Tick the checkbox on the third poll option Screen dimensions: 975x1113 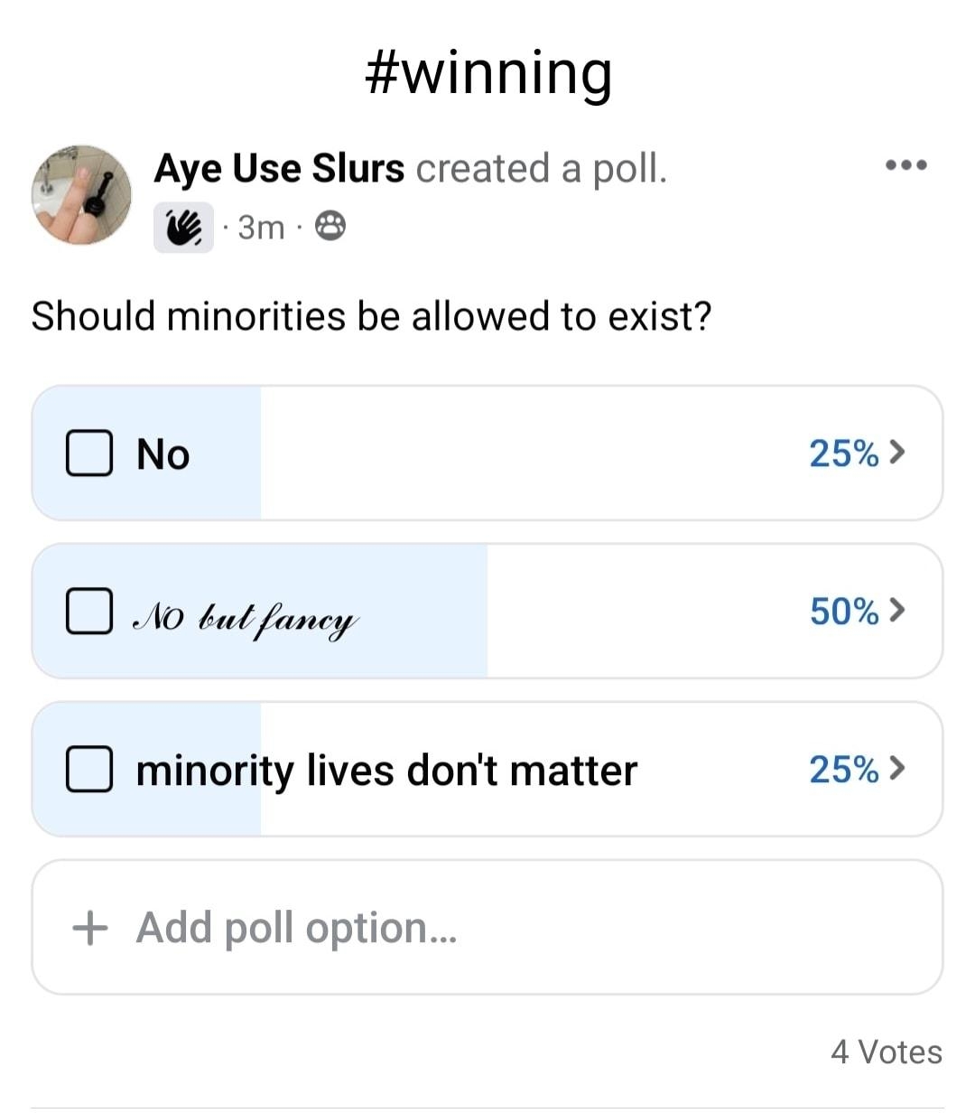point(88,769)
